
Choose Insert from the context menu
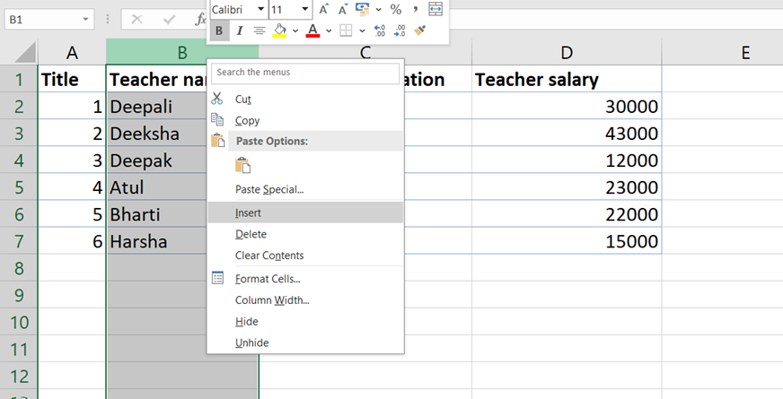pos(249,213)
